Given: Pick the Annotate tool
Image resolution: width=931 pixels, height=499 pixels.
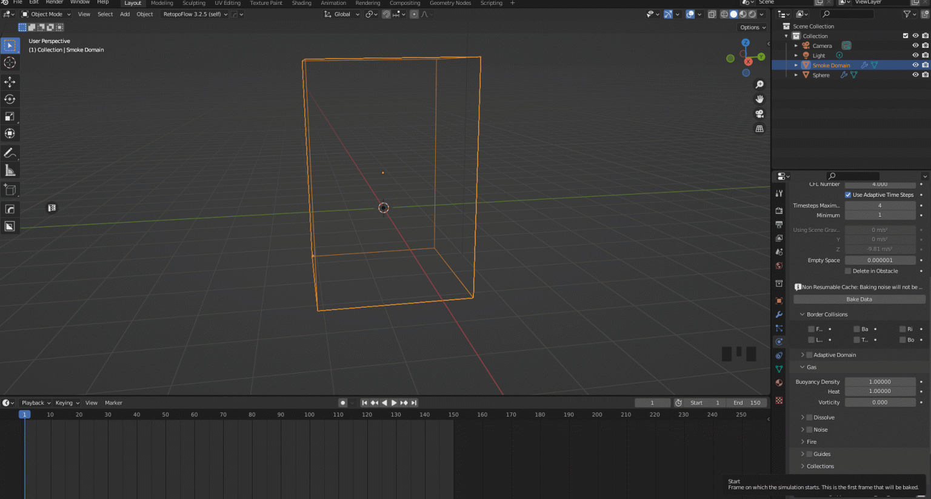Looking at the screenshot, I should 10,152.
